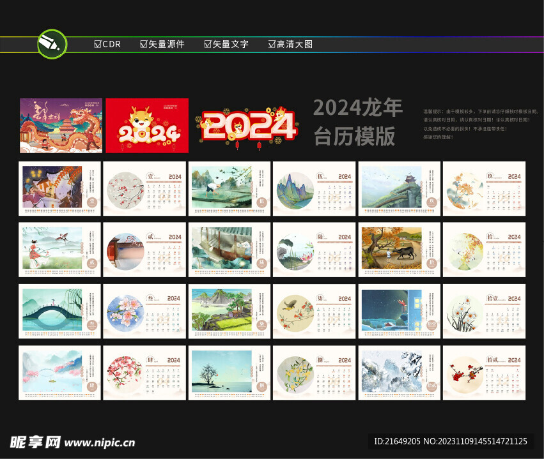The image size is (544, 459).
Task: Click the 2024龙年台历模版 title text
Action: pos(358,122)
